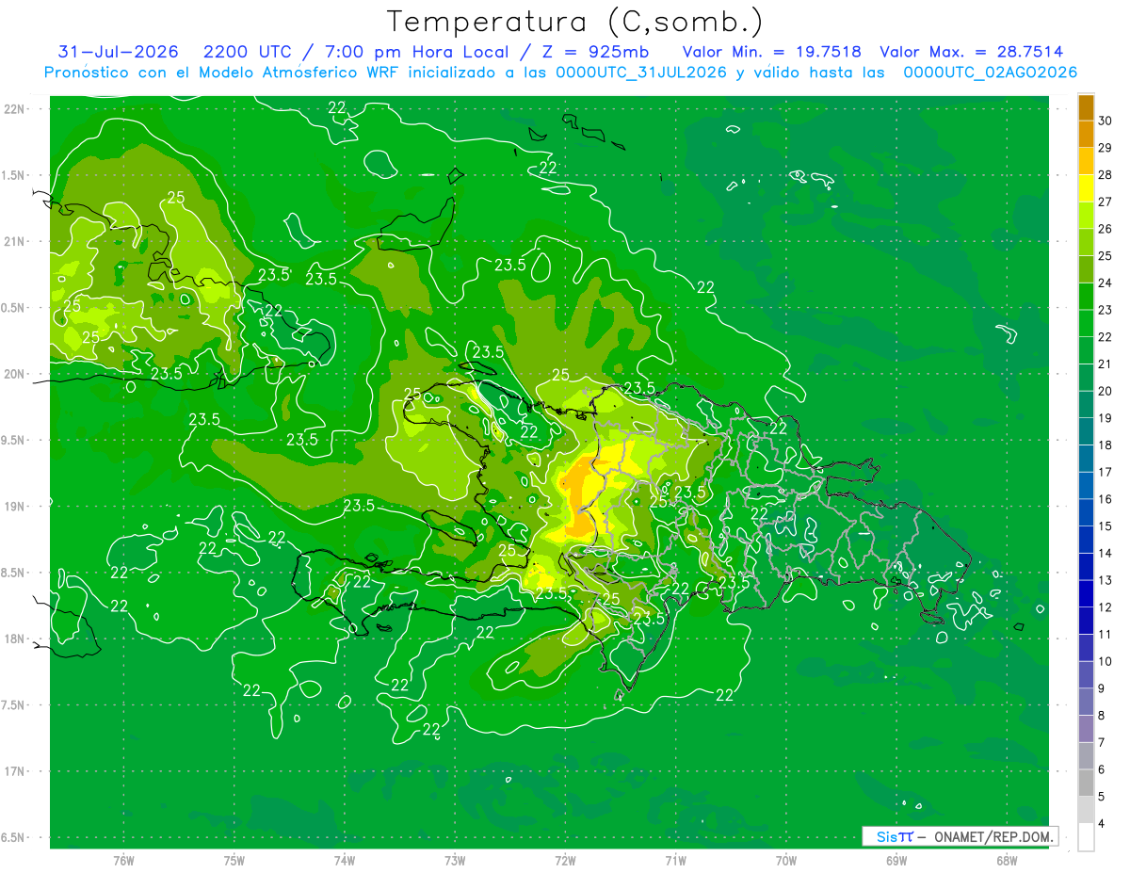Click the '68W' longitude label
Viewport: 1130px width, 873px height.
[1006, 860]
